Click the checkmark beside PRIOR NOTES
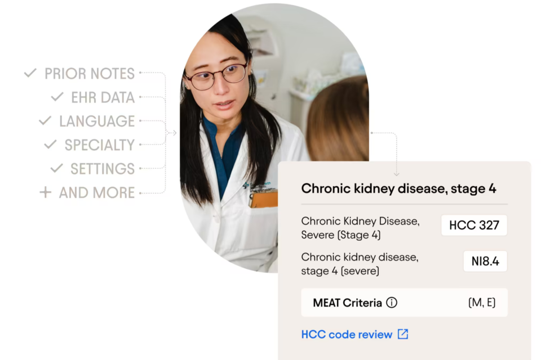 30,73
